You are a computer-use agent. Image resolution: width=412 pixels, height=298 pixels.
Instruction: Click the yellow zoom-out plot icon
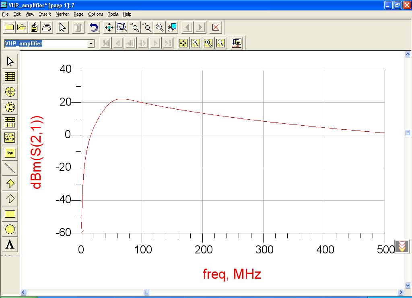pos(221,43)
